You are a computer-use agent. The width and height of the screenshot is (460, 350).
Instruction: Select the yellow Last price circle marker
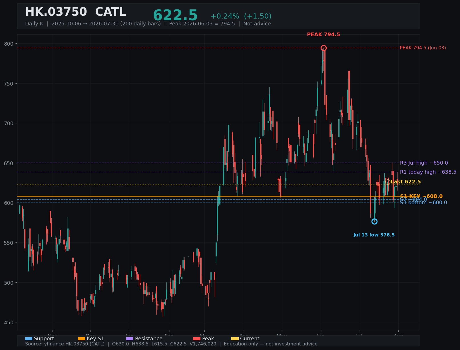388,182
